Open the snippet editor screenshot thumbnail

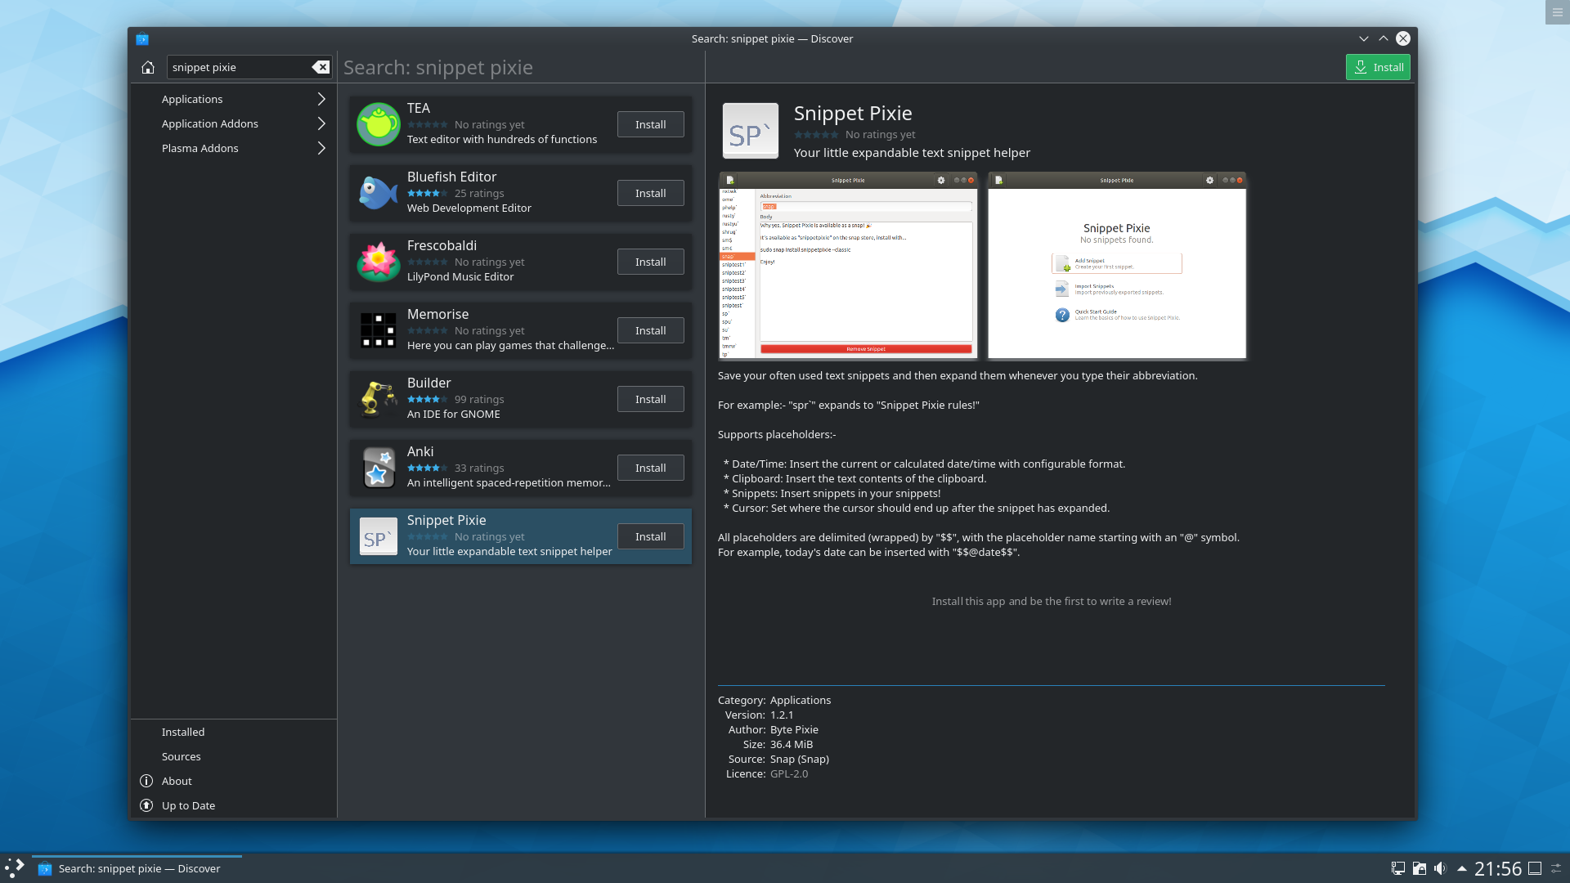click(848, 266)
